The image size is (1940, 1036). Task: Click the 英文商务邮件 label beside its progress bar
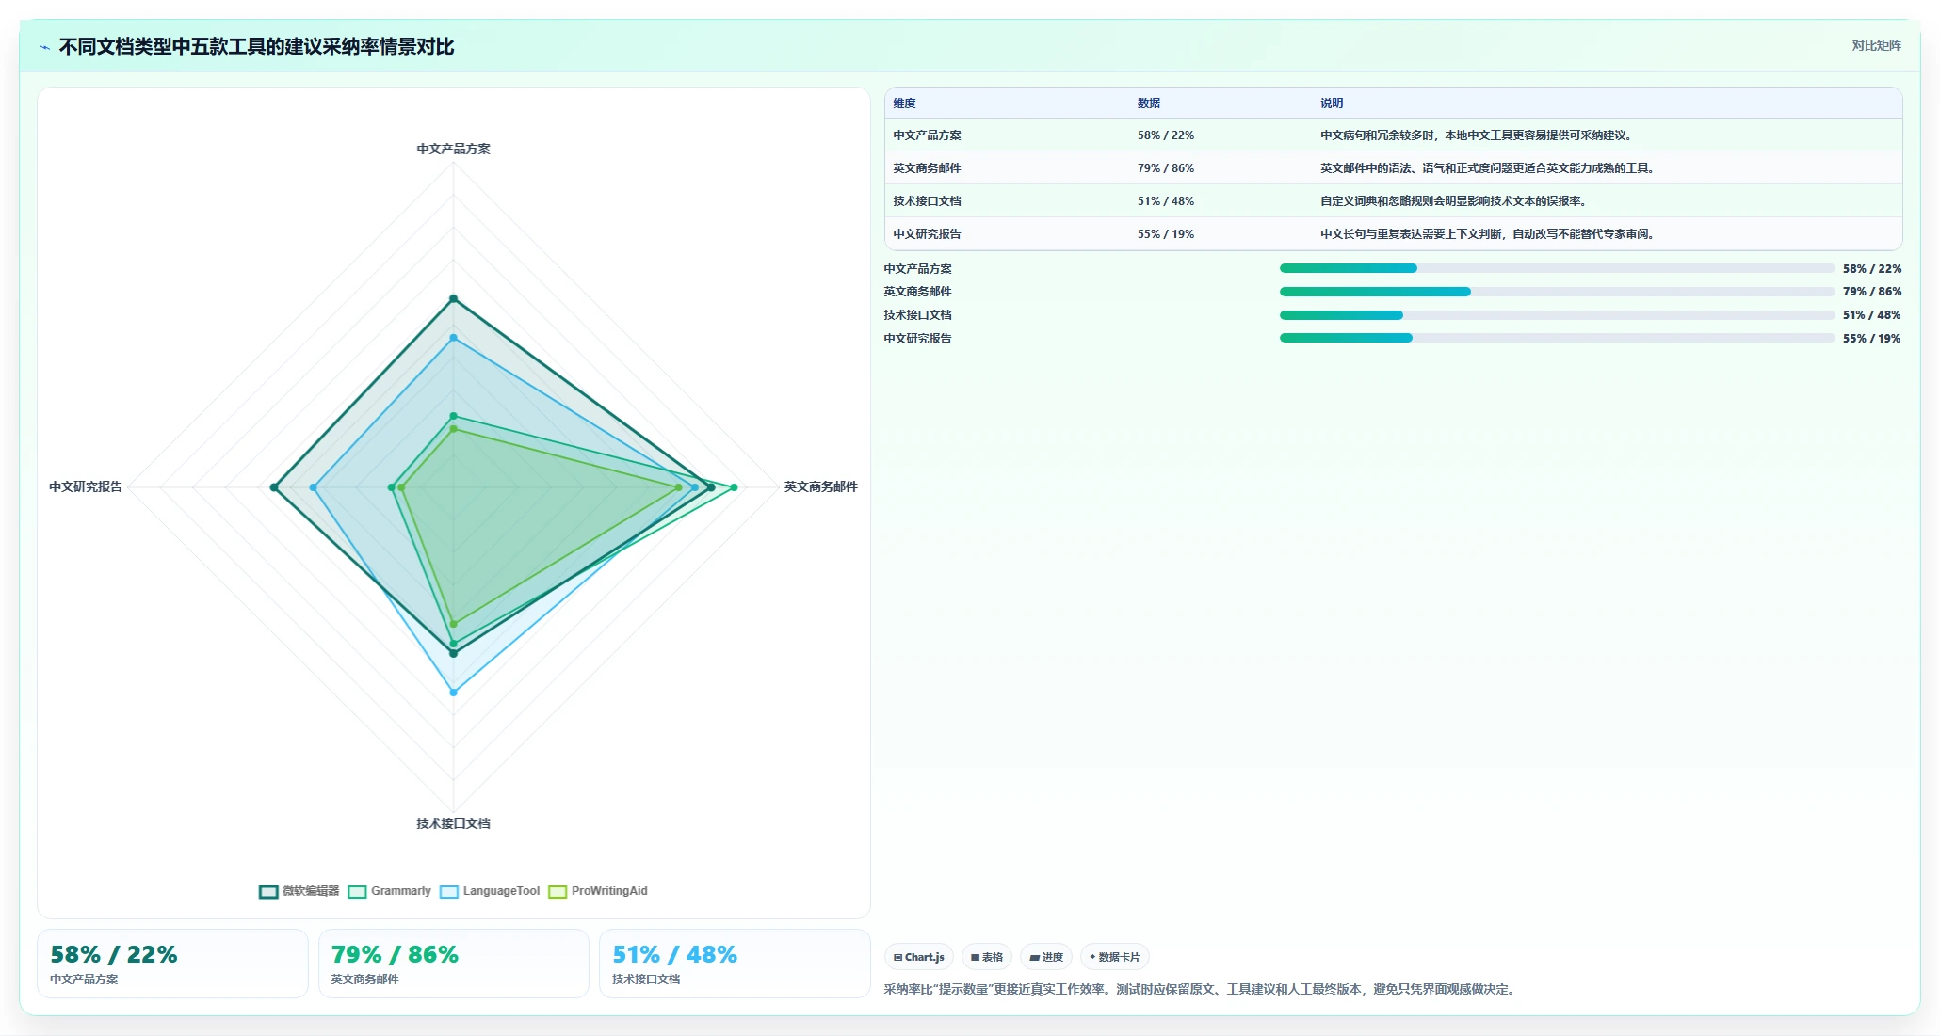click(x=917, y=292)
